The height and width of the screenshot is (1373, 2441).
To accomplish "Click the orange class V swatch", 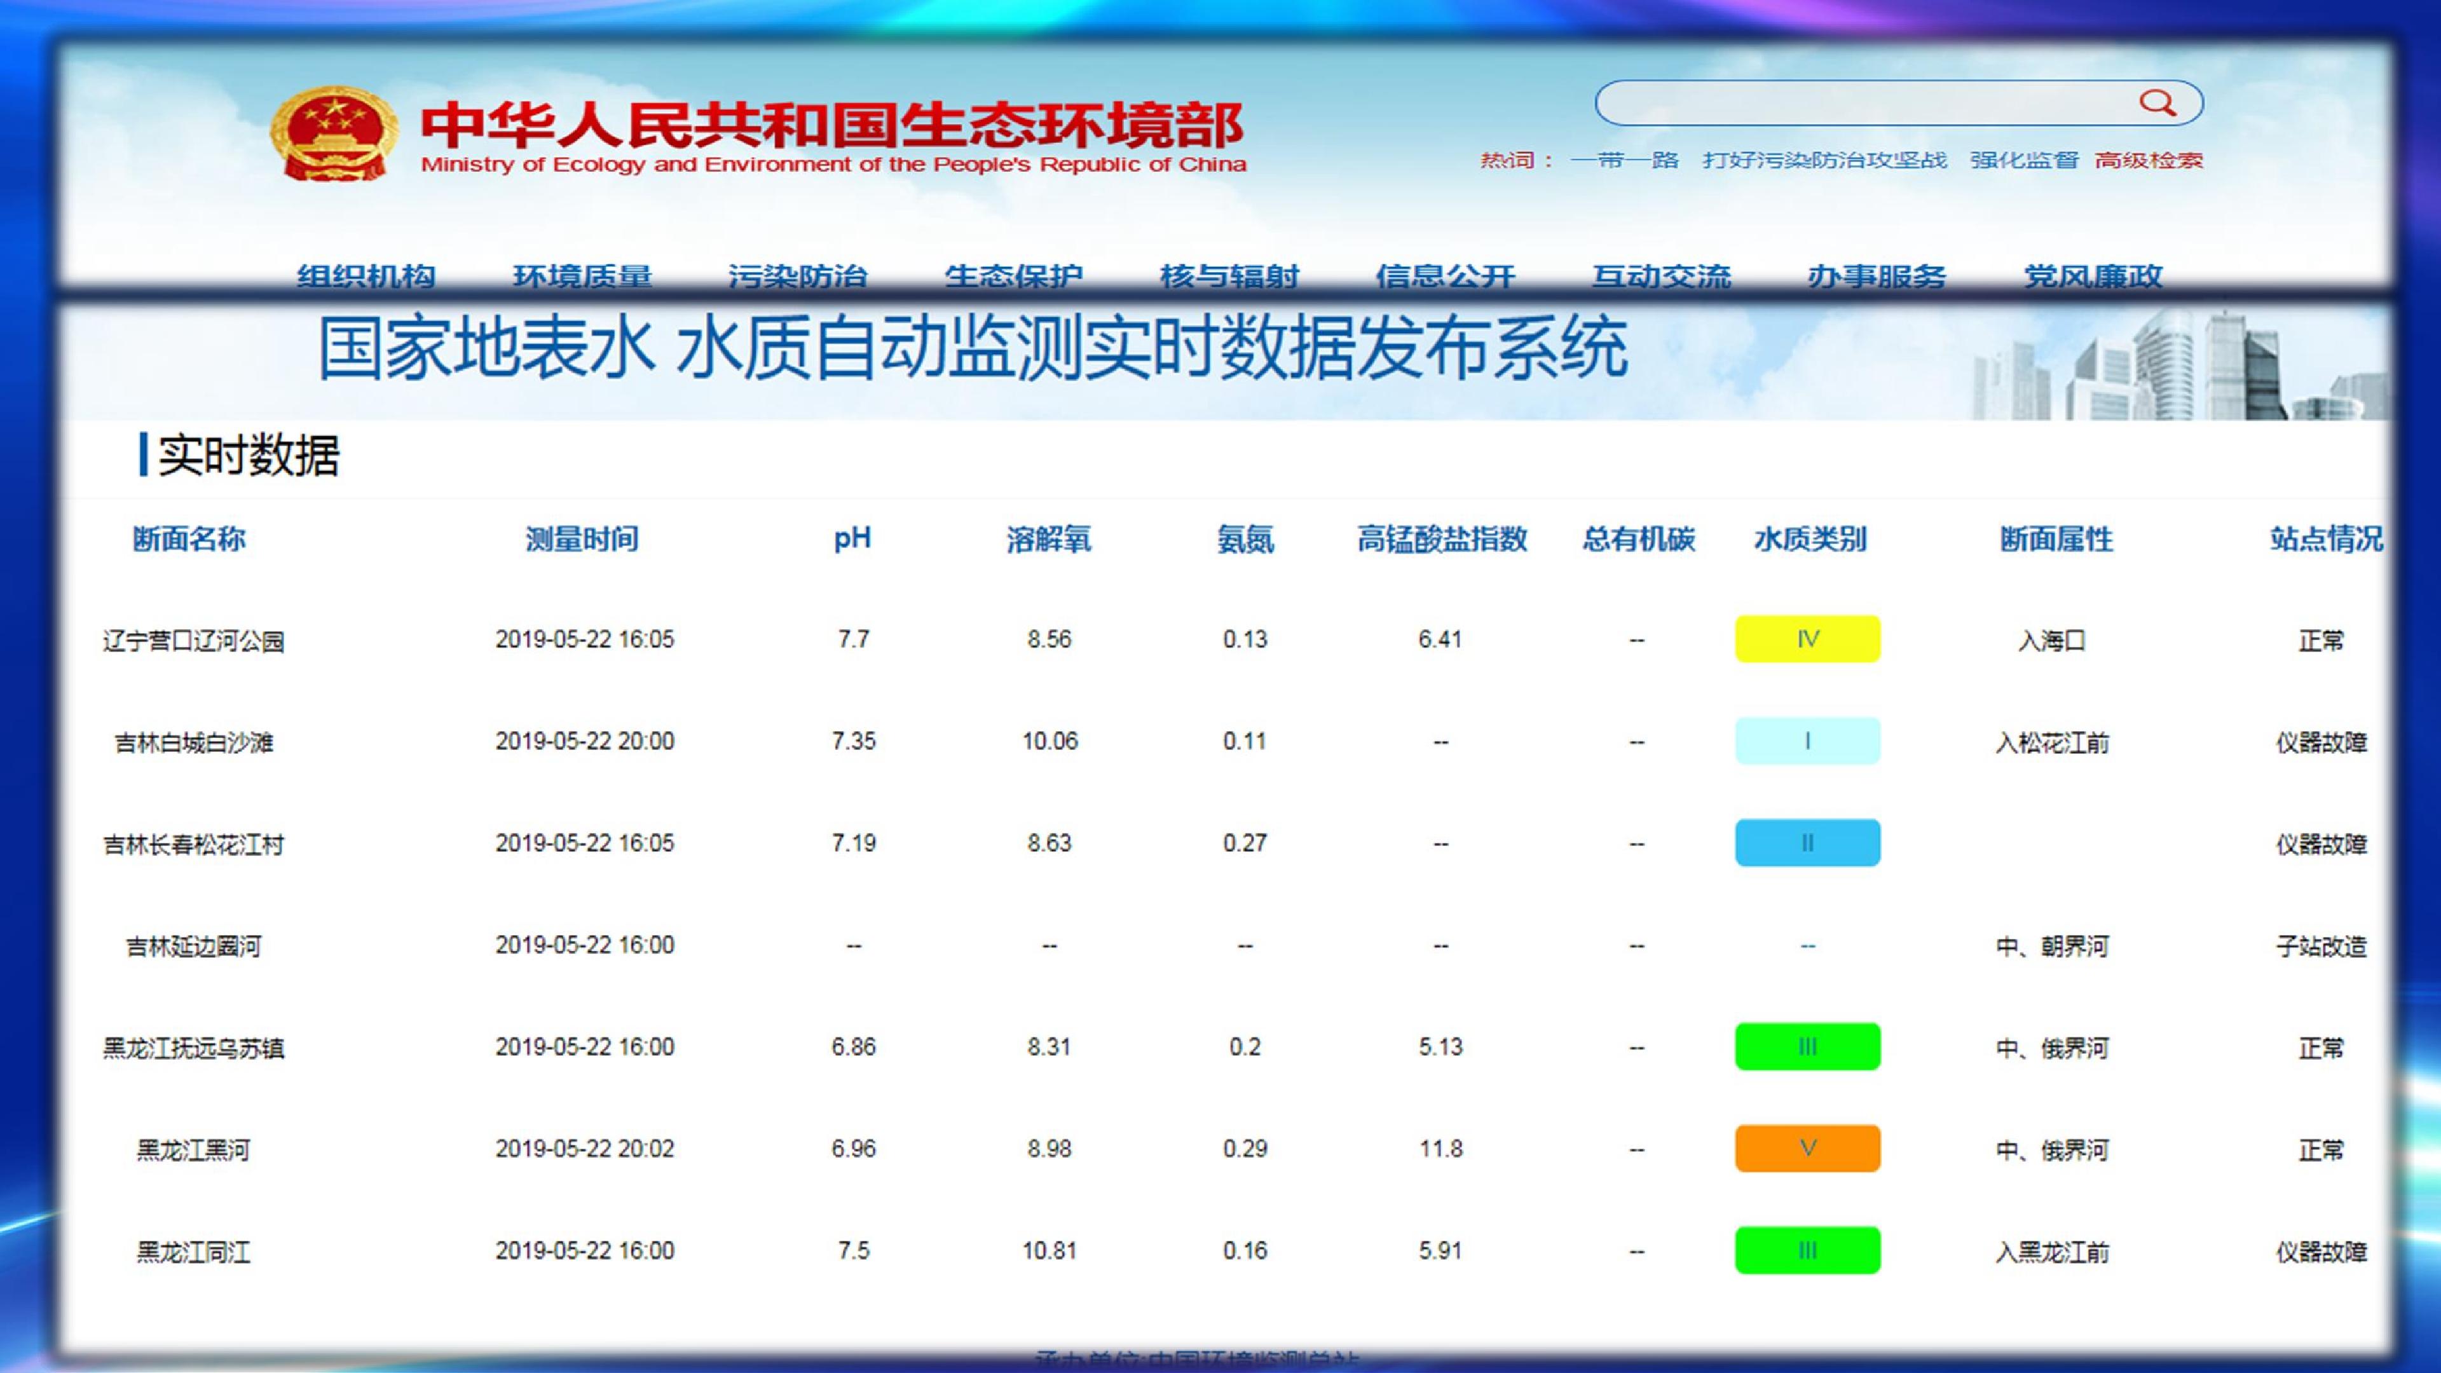I will pyautogui.click(x=1807, y=1149).
